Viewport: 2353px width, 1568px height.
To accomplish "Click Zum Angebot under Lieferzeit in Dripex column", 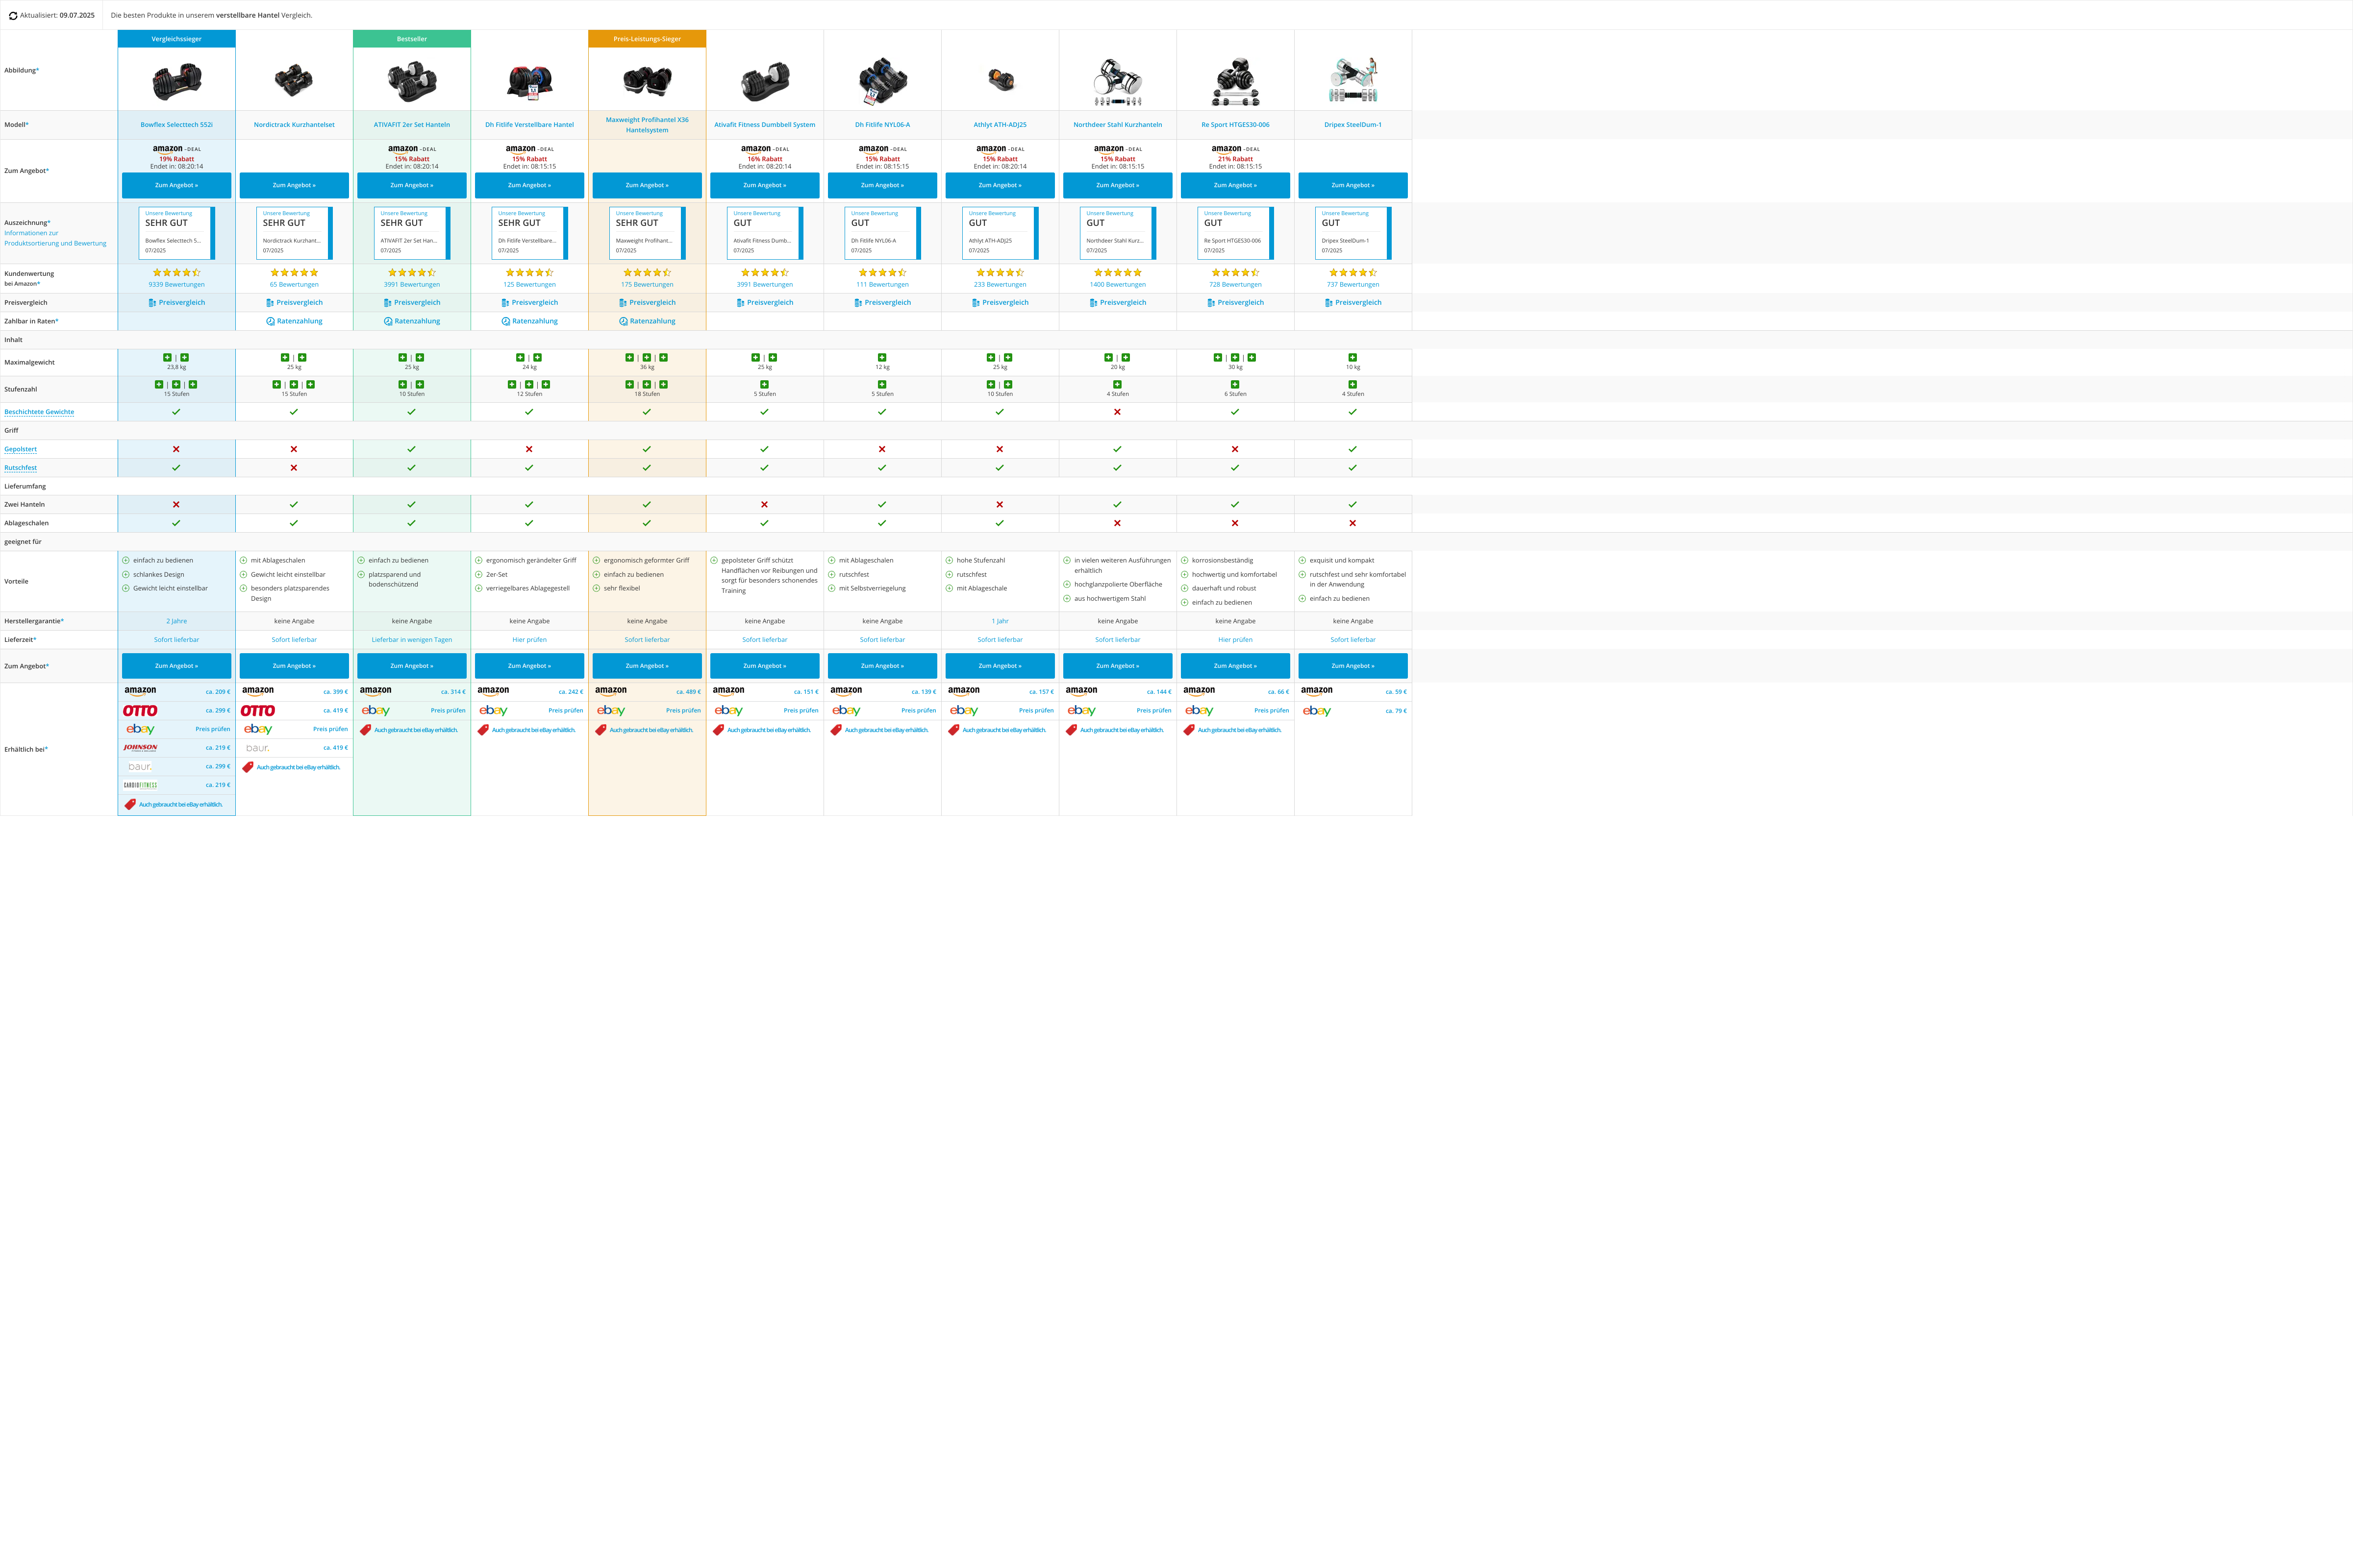I will pyautogui.click(x=1352, y=666).
